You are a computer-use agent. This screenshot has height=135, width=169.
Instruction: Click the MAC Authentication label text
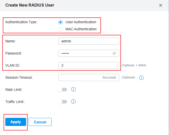(x=81, y=29)
